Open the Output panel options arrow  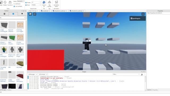point(141,72)
